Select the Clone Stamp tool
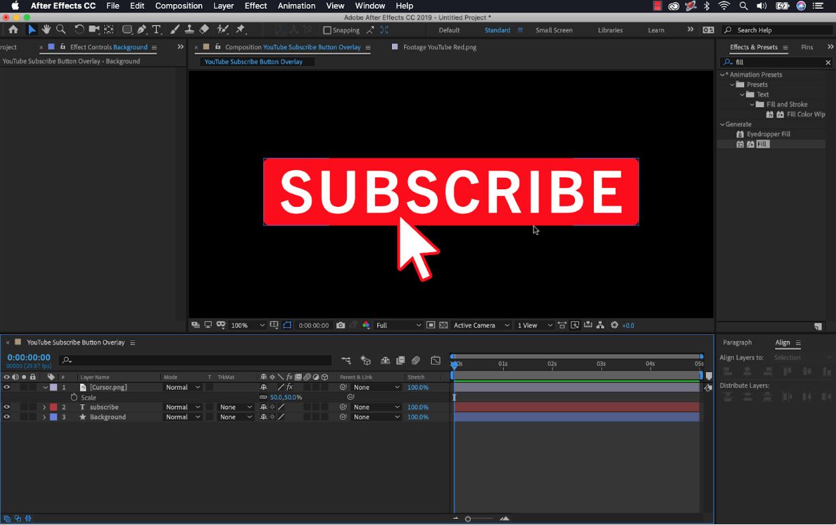 point(189,29)
